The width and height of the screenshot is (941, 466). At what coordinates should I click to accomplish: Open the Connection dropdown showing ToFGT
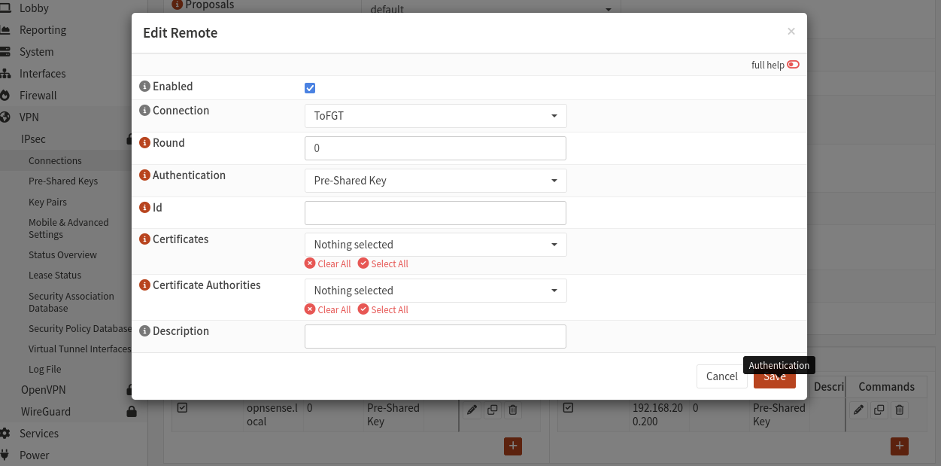click(x=436, y=116)
